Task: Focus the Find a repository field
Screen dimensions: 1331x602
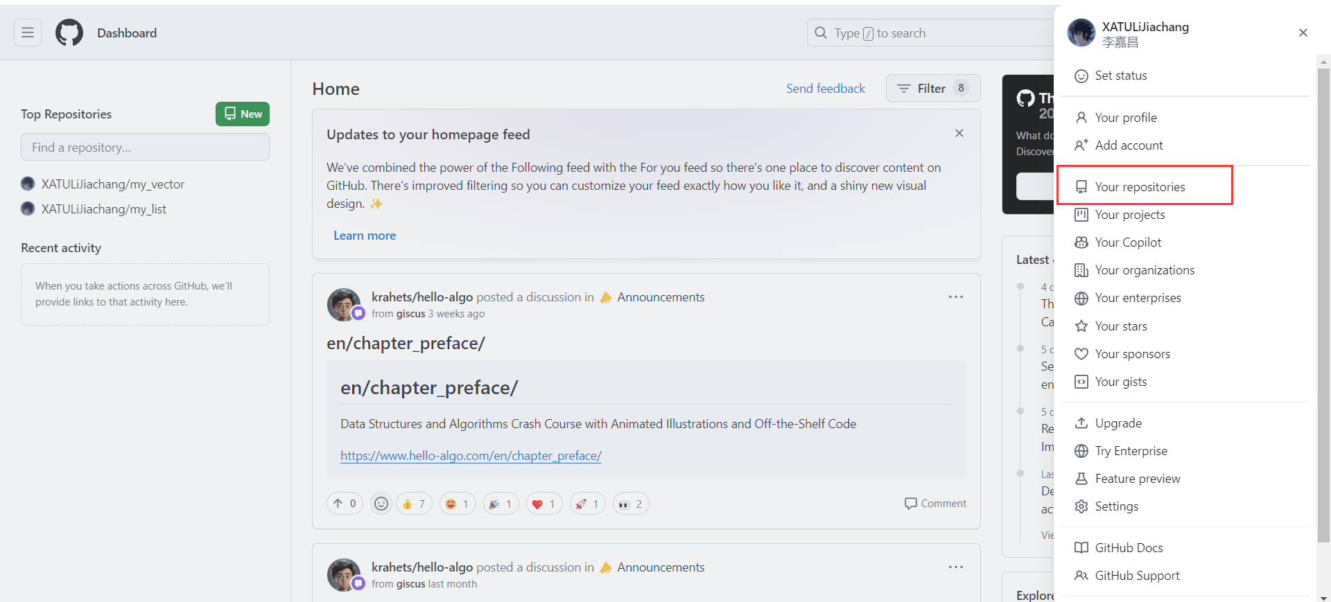Action: tap(145, 148)
